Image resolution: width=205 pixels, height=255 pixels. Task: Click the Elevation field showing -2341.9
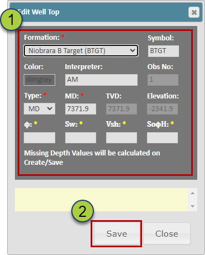click(x=162, y=109)
